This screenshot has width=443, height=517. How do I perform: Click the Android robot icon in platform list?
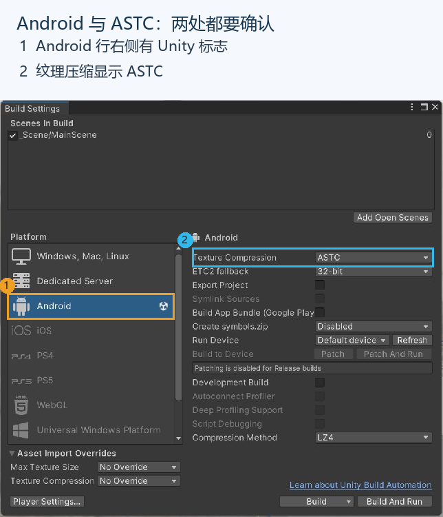pos(21,305)
